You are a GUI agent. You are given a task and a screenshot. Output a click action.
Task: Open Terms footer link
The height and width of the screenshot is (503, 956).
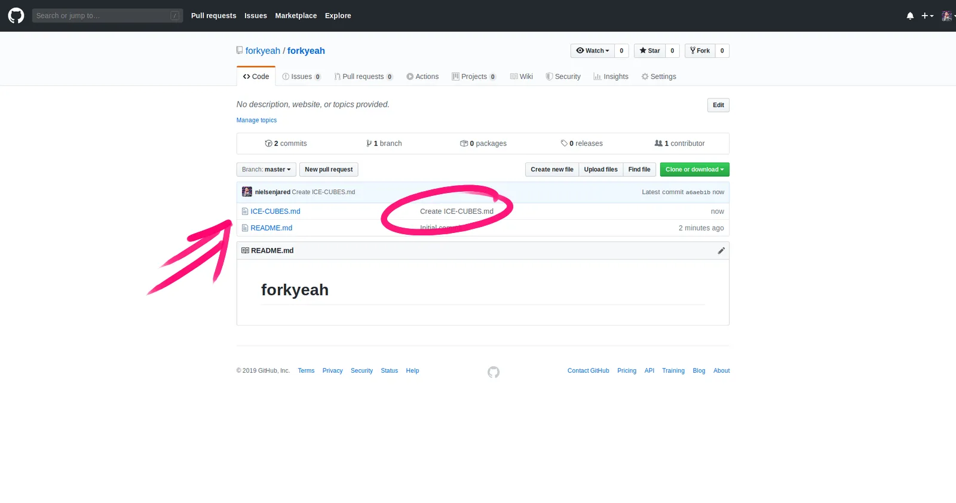[x=306, y=371]
